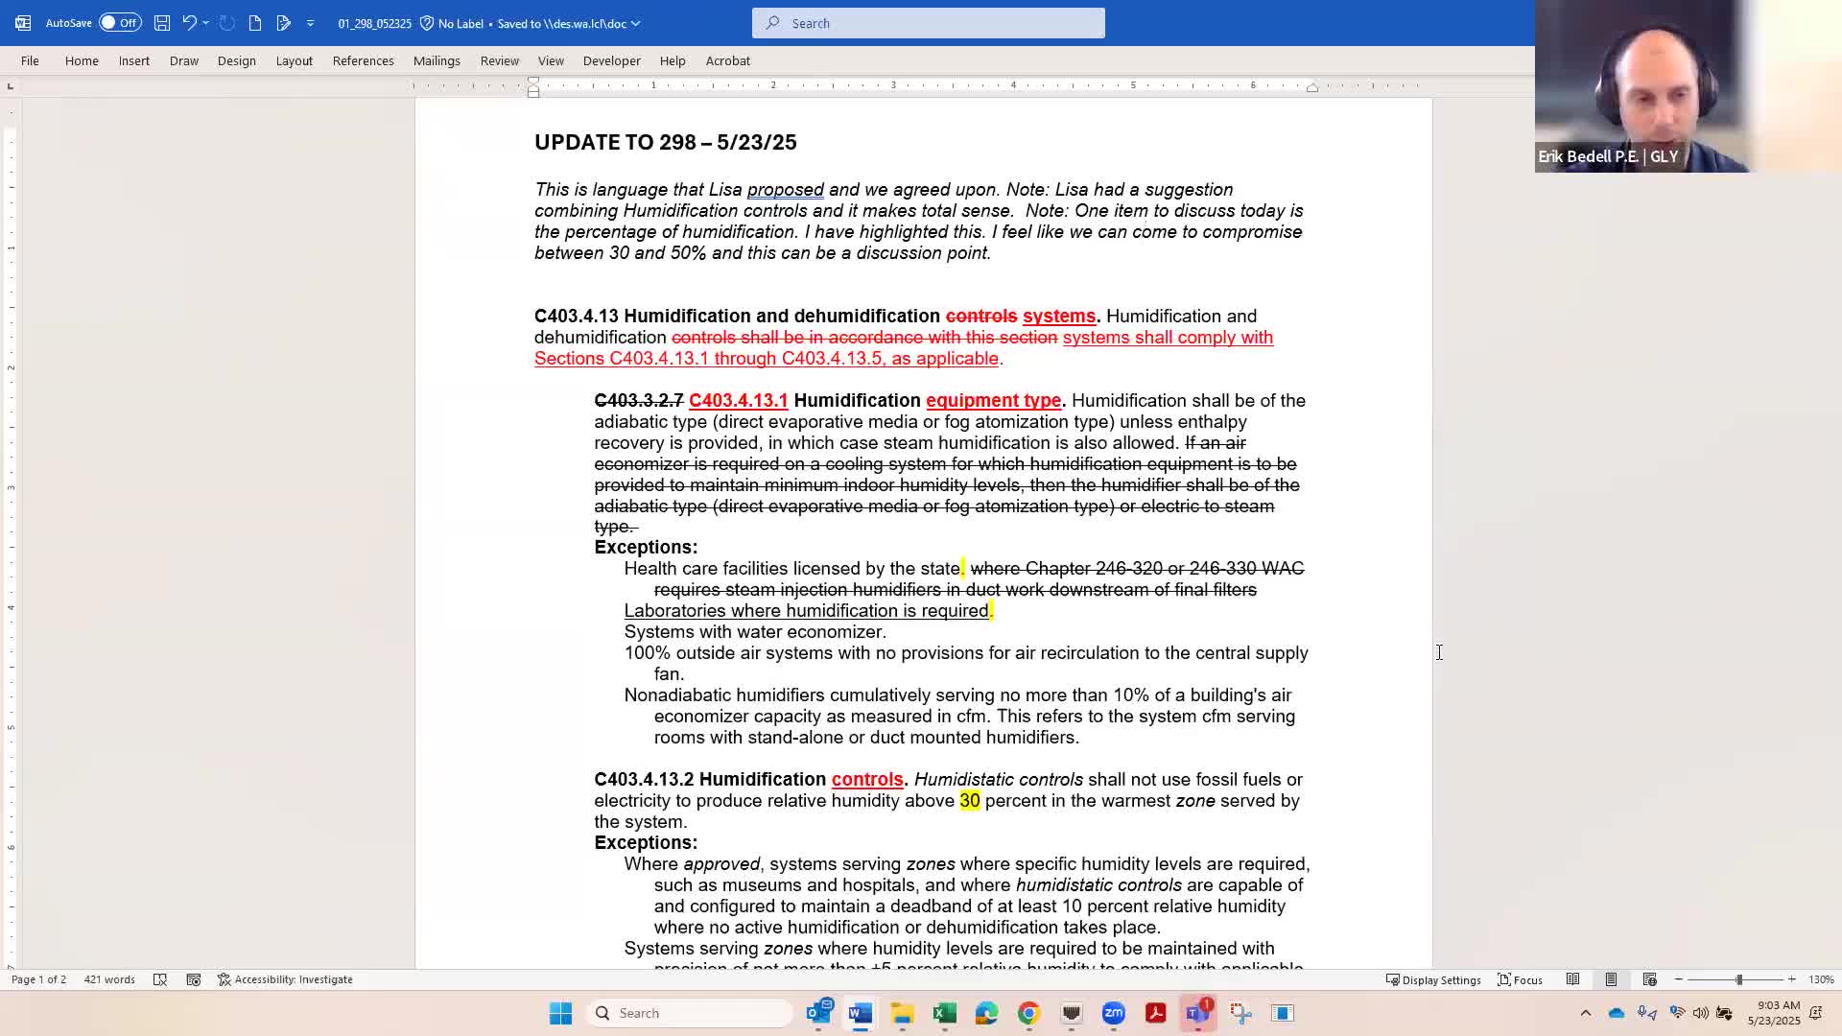
Task: Switch to Read Mode view icon
Action: pos(1572,979)
